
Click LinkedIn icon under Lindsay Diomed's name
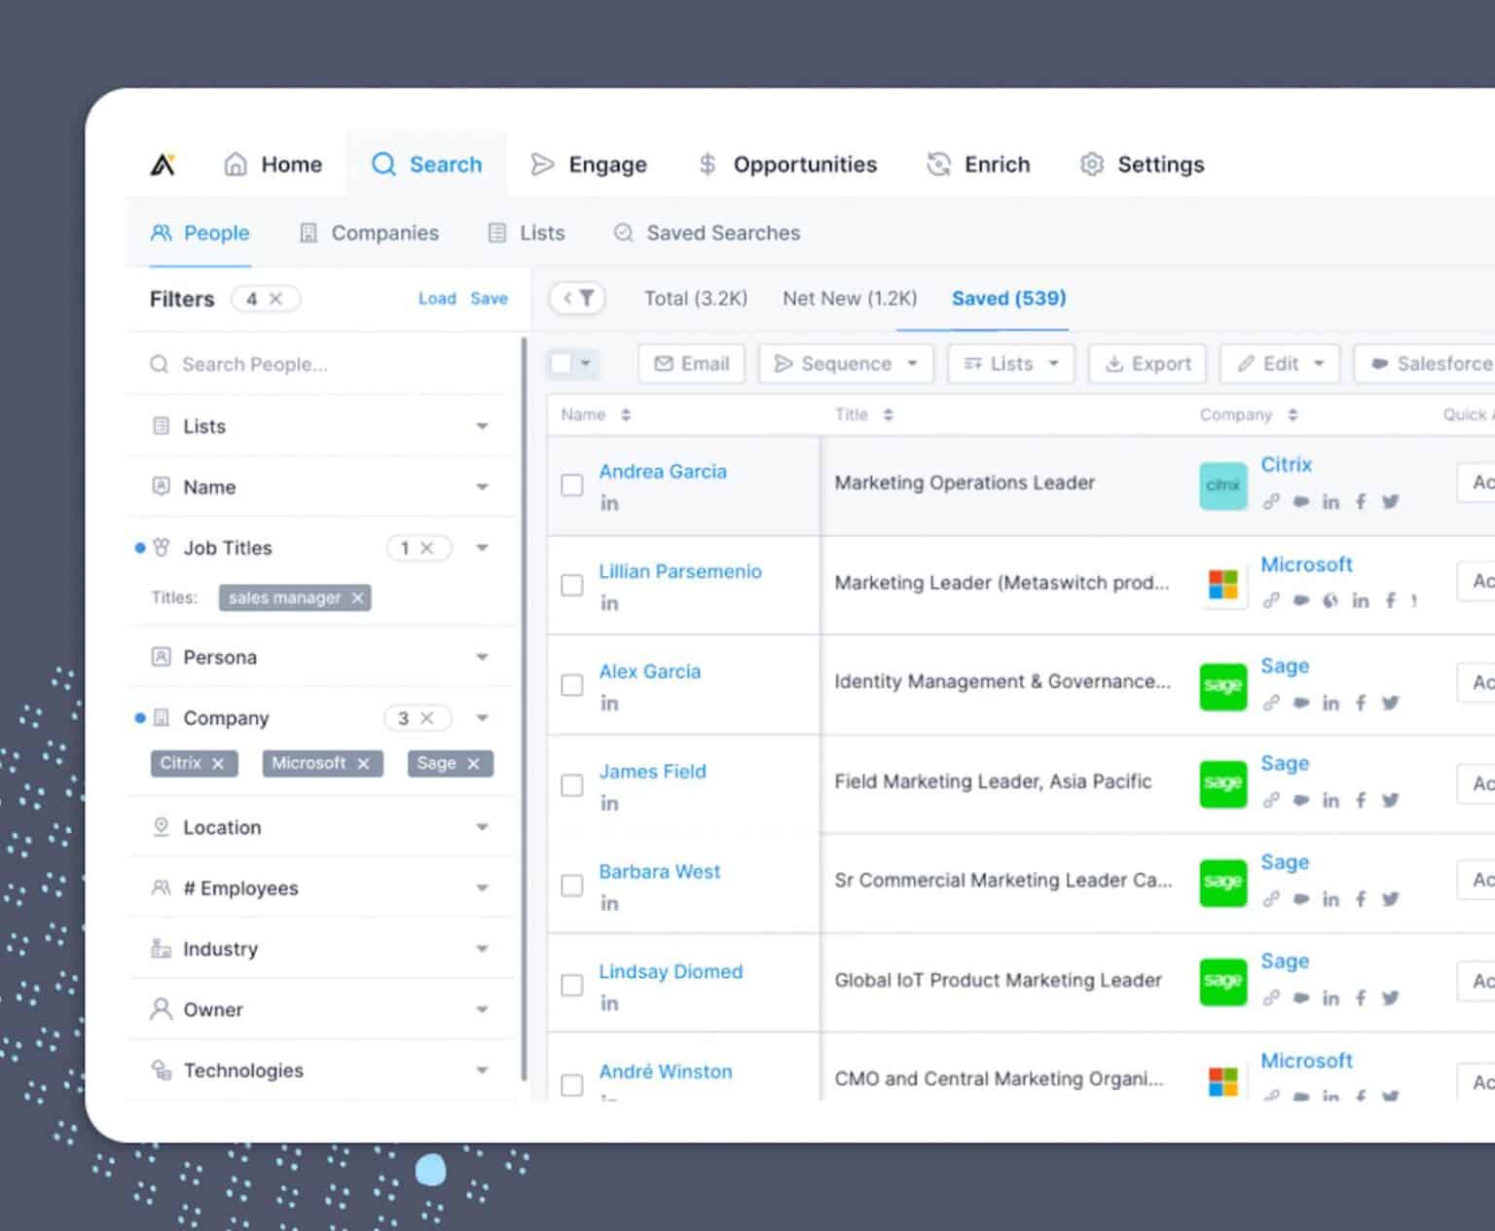pyautogui.click(x=609, y=1003)
